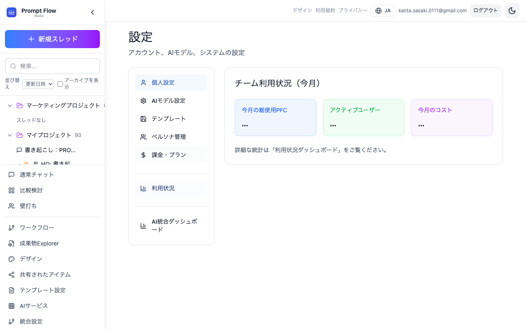
Task: Click the ワークフロー branch icon
Action: pos(12,228)
